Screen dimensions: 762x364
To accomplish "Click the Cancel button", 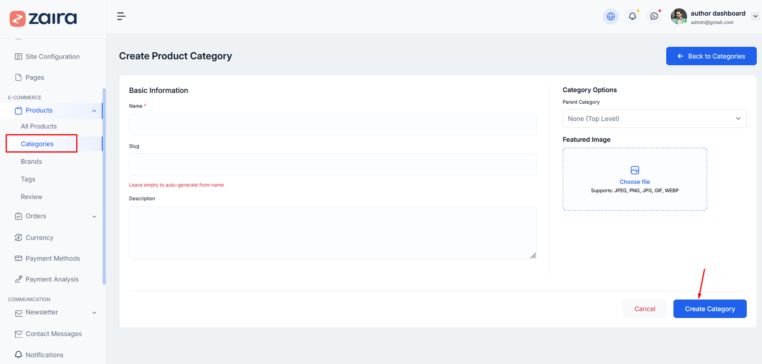I will 644,309.
